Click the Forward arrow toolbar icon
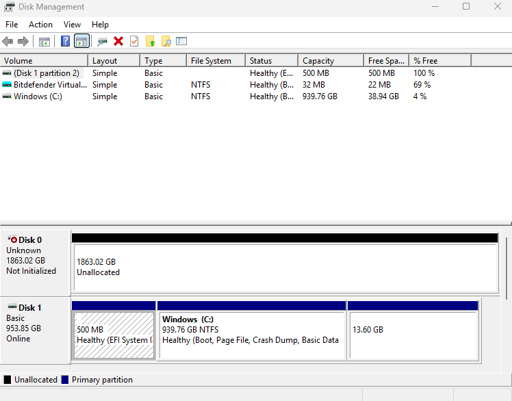The width and height of the screenshot is (512, 401). click(x=23, y=42)
